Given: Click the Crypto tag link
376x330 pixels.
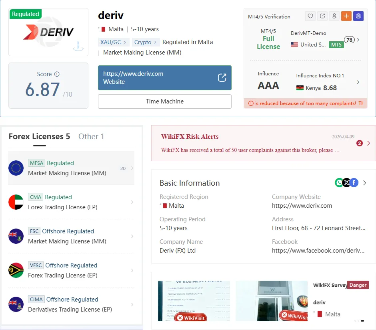Looking at the screenshot, I should click(145, 42).
